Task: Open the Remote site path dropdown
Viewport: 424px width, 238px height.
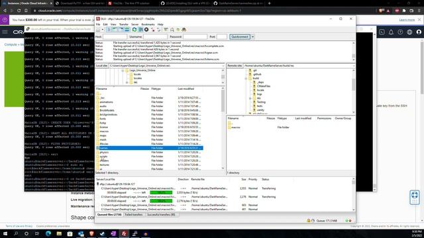Action: (354, 65)
